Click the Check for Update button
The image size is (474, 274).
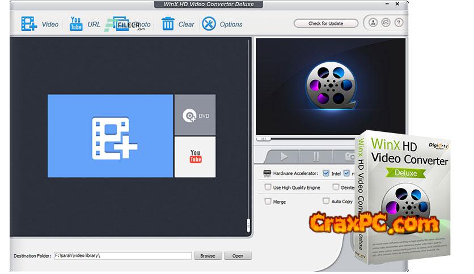click(x=326, y=23)
